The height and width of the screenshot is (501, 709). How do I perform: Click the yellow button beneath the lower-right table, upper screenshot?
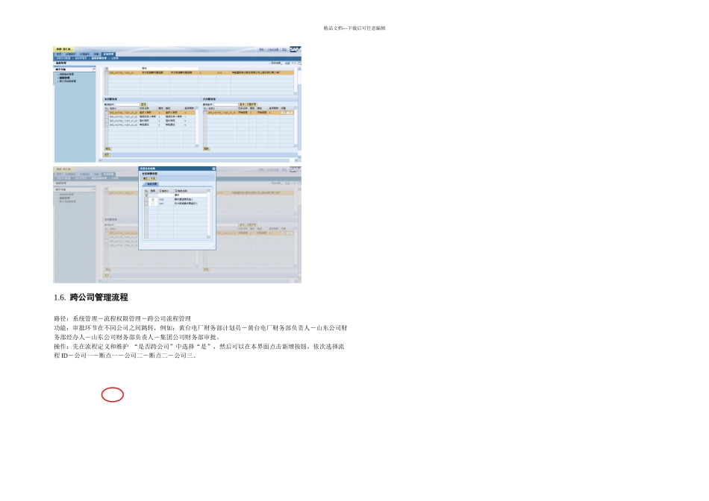[x=206, y=148]
